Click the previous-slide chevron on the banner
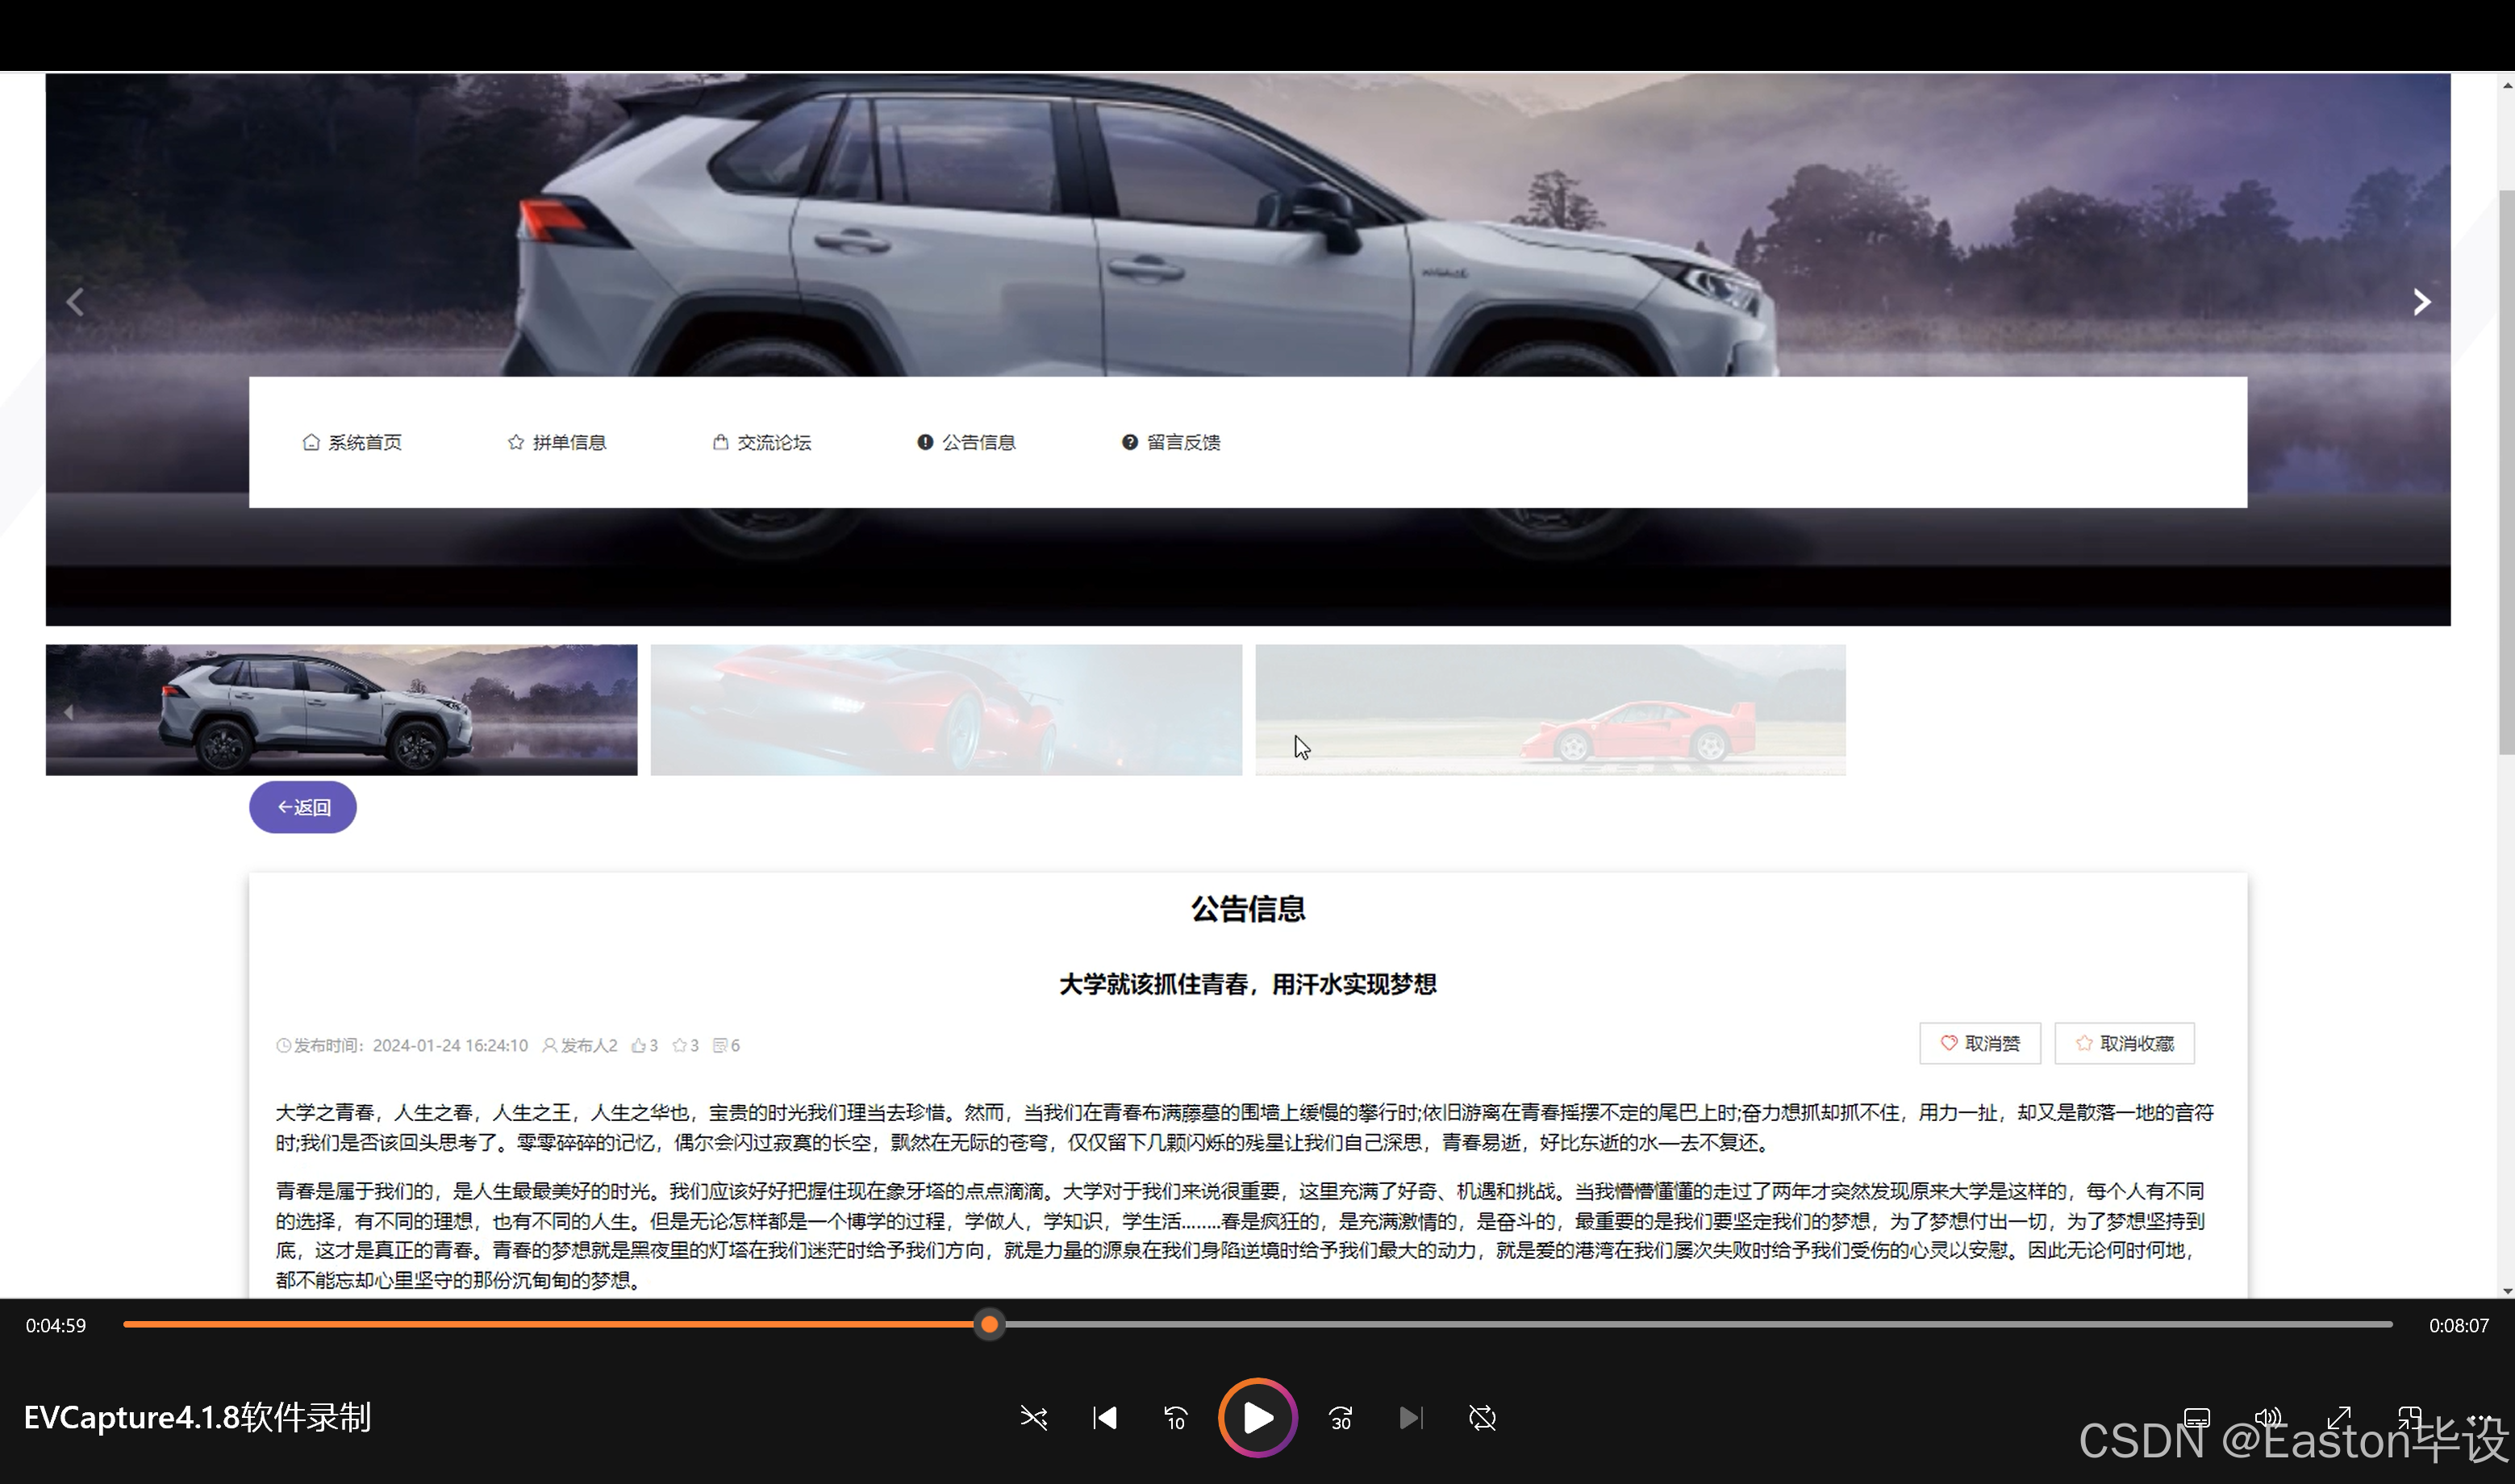Viewport: 2515px width, 1484px height. [76, 301]
